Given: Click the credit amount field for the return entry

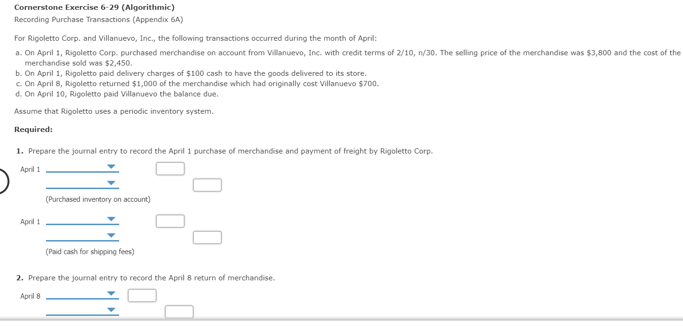Looking at the screenshot, I should (x=179, y=311).
